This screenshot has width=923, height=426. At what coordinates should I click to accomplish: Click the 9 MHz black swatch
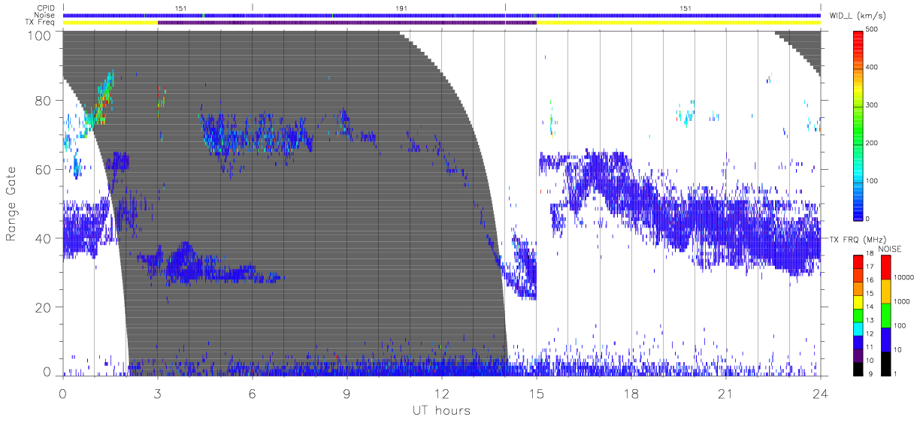click(x=858, y=368)
